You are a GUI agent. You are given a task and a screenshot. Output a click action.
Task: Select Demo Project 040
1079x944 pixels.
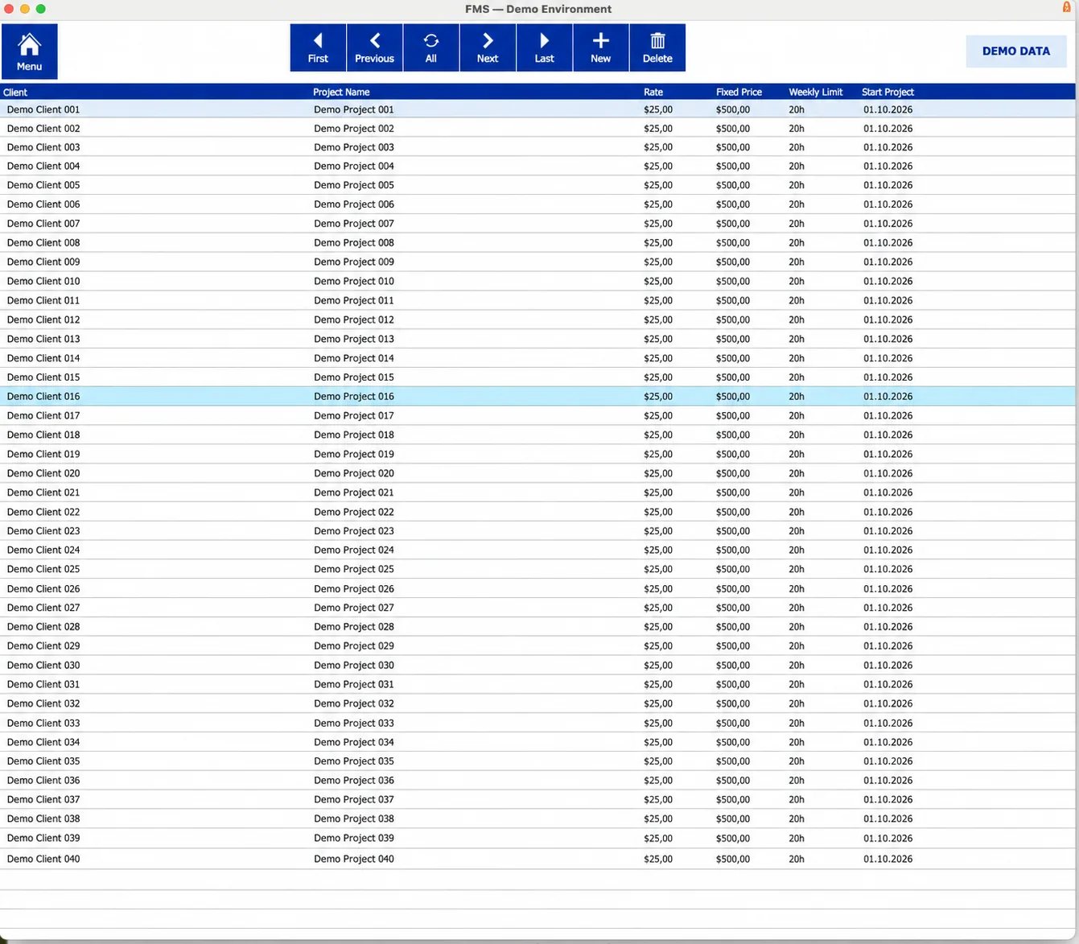click(354, 859)
